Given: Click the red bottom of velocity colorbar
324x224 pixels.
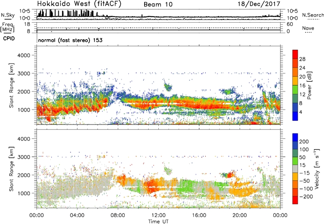Looking at the screenshot, I should pos(295,200).
